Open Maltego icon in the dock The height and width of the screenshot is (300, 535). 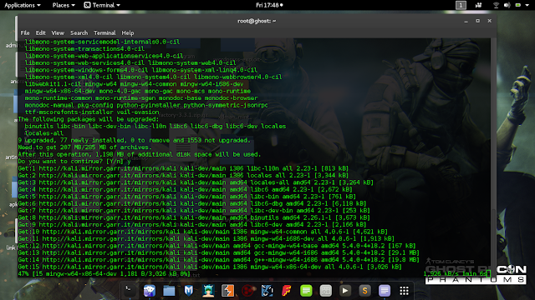[x=267, y=291]
